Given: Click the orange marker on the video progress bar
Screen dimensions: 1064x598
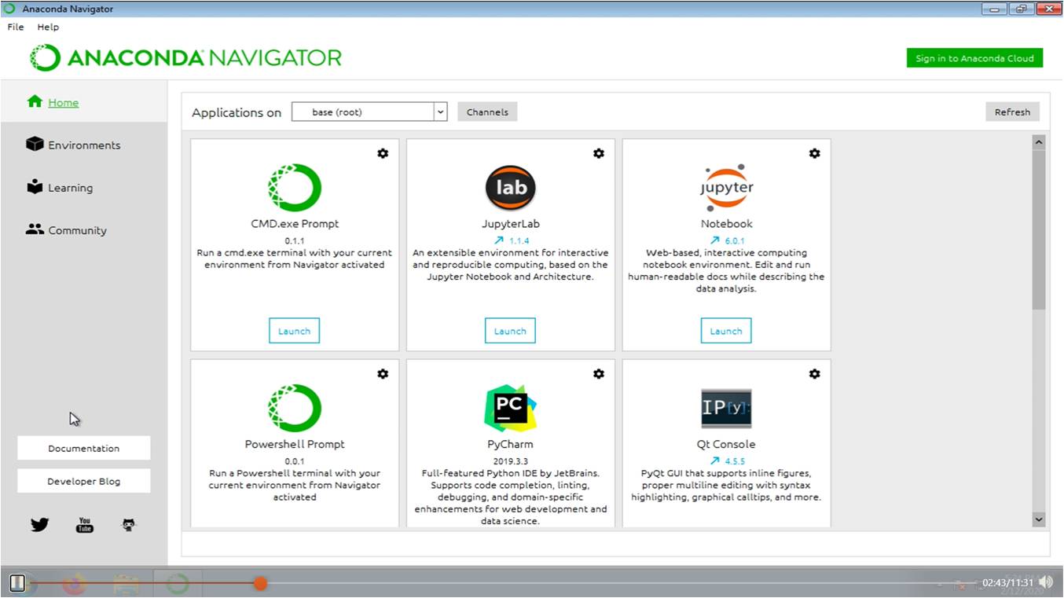Looking at the screenshot, I should click(260, 584).
